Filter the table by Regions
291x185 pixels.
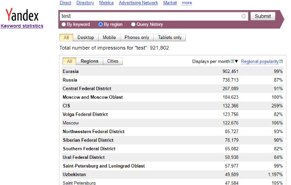90,61
